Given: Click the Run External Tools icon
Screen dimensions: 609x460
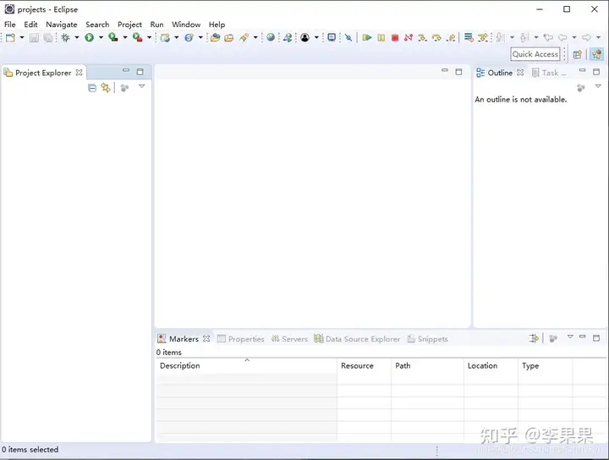Looking at the screenshot, I should pyautogui.click(x=138, y=37).
